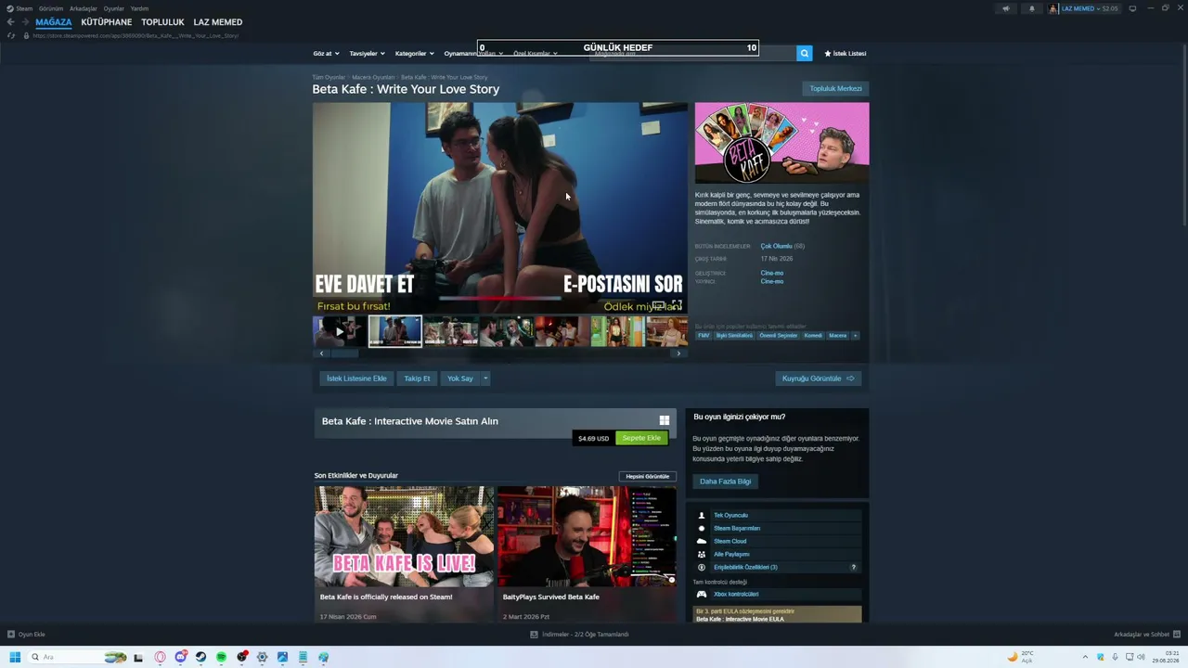Click the Tek Oyunculu person icon
Screen dimensions: 1188x668
[x=702, y=515]
